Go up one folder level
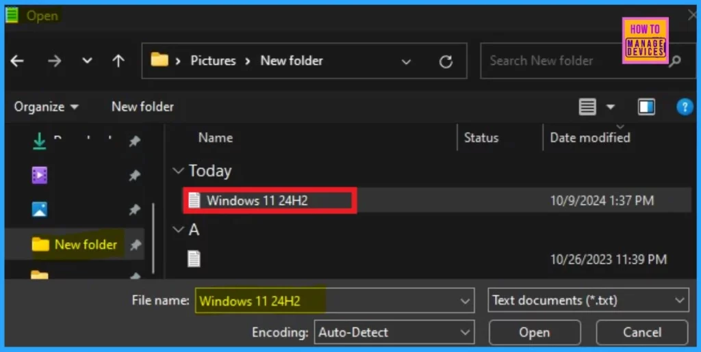 118,61
